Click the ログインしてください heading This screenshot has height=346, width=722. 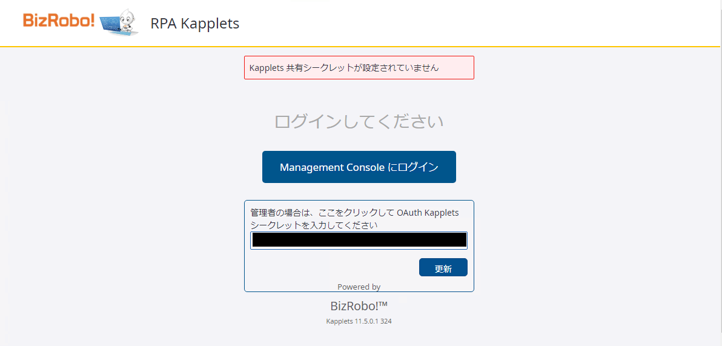click(x=359, y=122)
